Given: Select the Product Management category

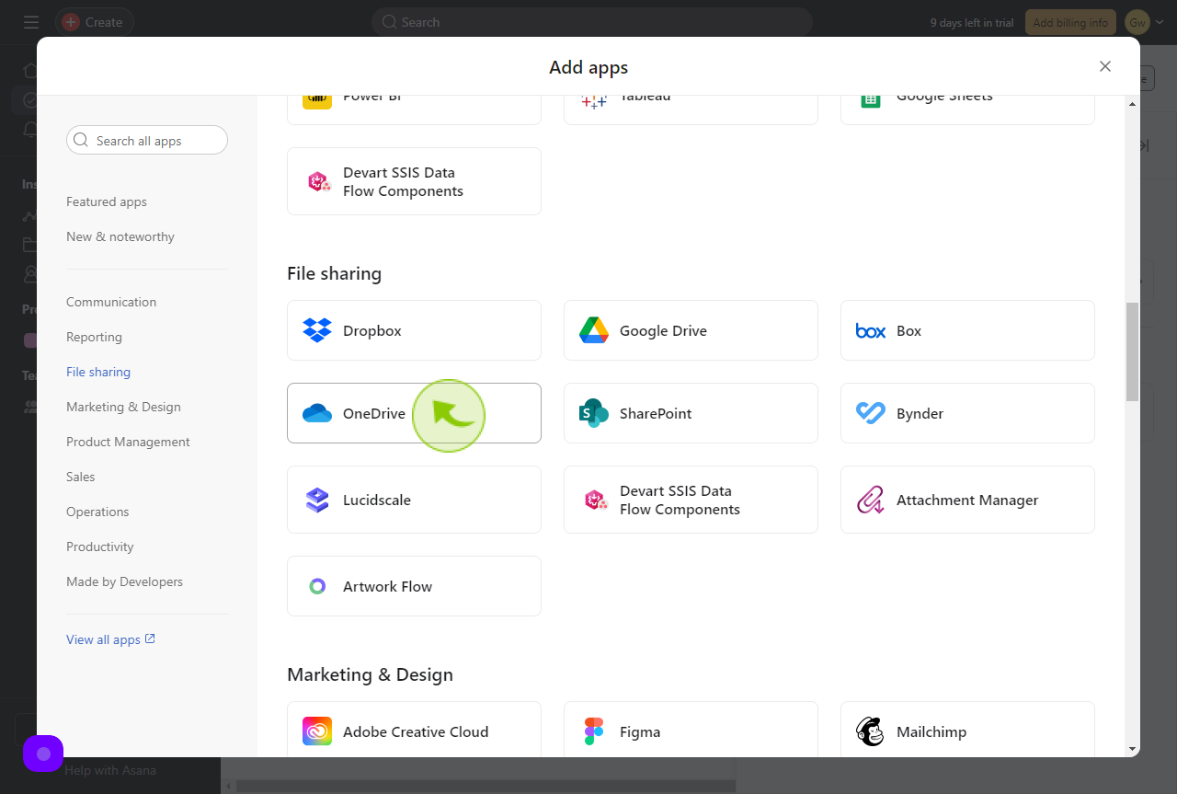Looking at the screenshot, I should [128, 442].
